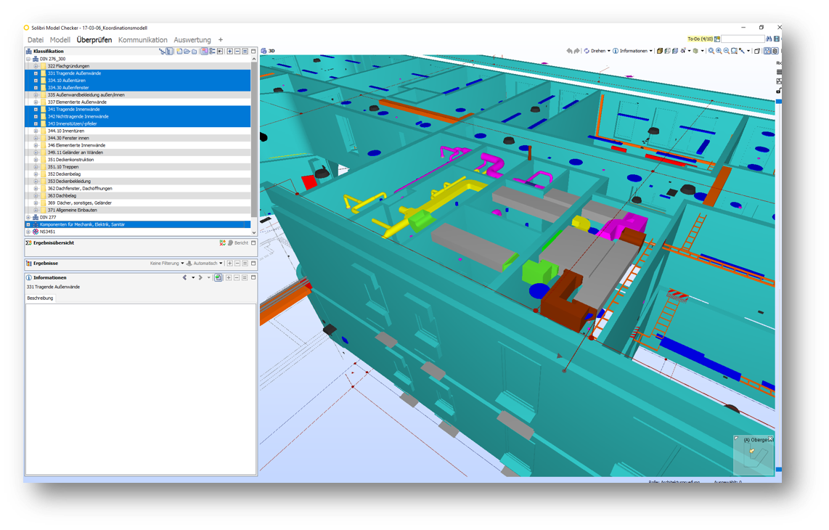Open the Kommunikation tab
Screen dimensions: 829x530
(x=143, y=40)
